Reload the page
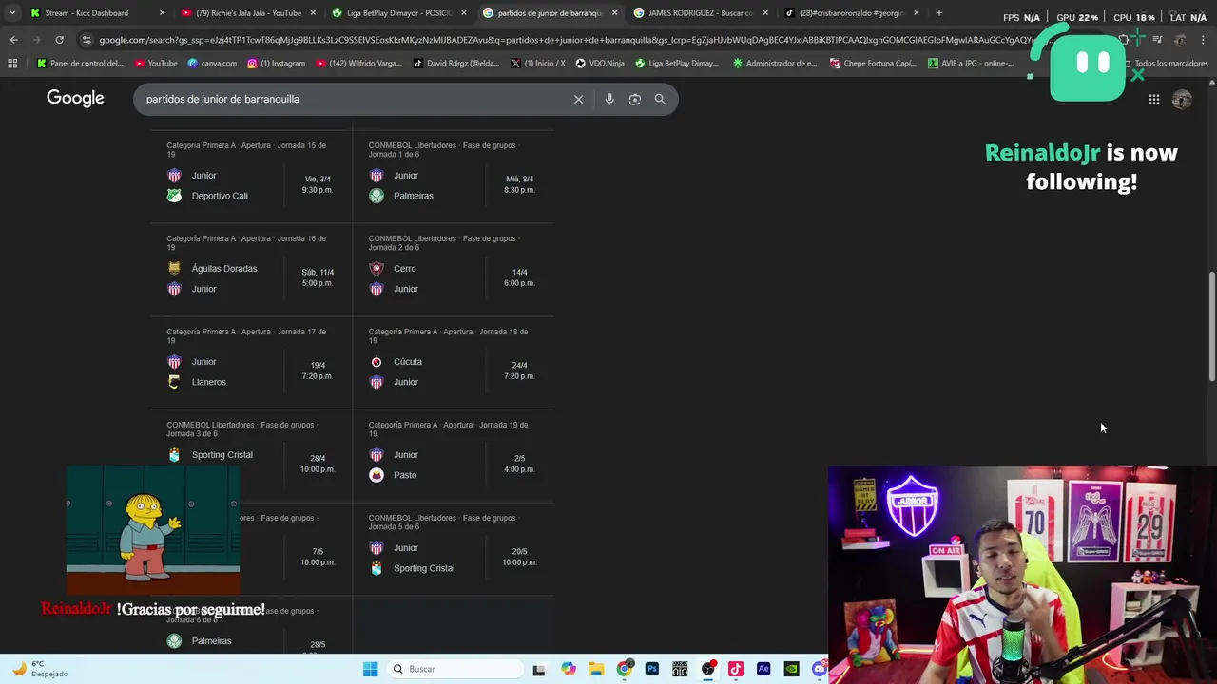The height and width of the screenshot is (684, 1217). [59, 40]
